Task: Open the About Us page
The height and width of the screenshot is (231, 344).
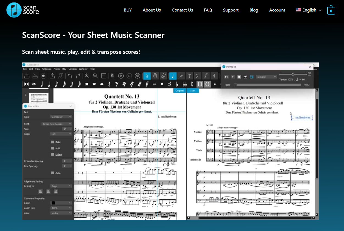Action: click(x=152, y=10)
